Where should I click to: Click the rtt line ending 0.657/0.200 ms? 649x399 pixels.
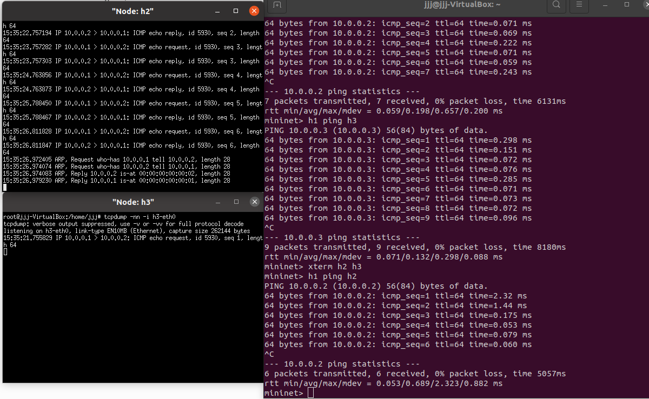tap(383, 111)
